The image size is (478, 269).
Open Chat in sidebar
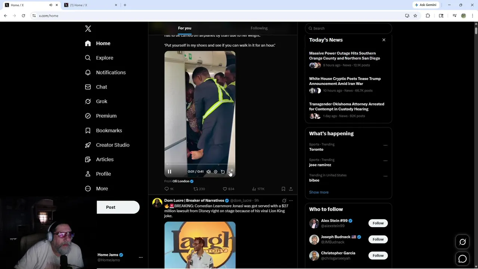[96, 87]
